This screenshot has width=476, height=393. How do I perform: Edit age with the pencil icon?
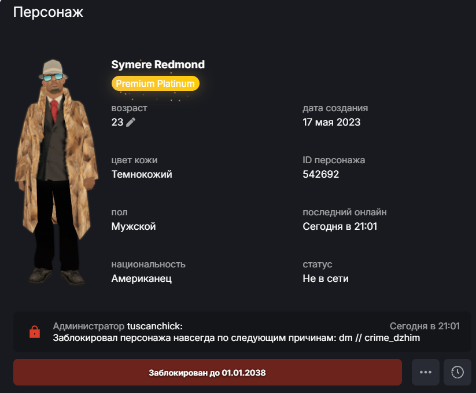tap(131, 122)
